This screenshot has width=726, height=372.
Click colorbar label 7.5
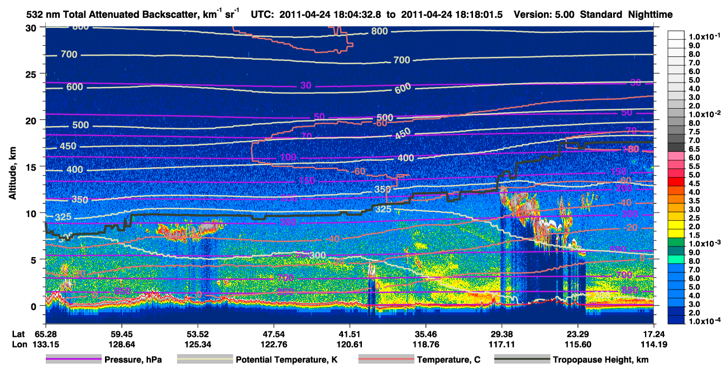[694, 132]
